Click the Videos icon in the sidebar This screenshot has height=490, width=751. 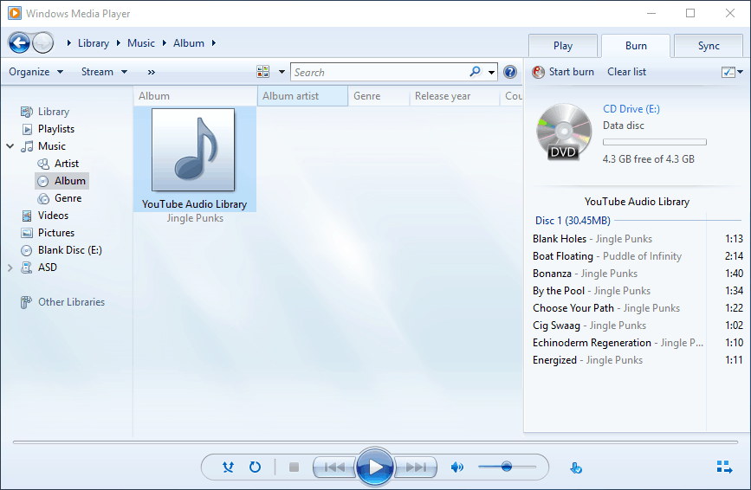[x=27, y=216]
